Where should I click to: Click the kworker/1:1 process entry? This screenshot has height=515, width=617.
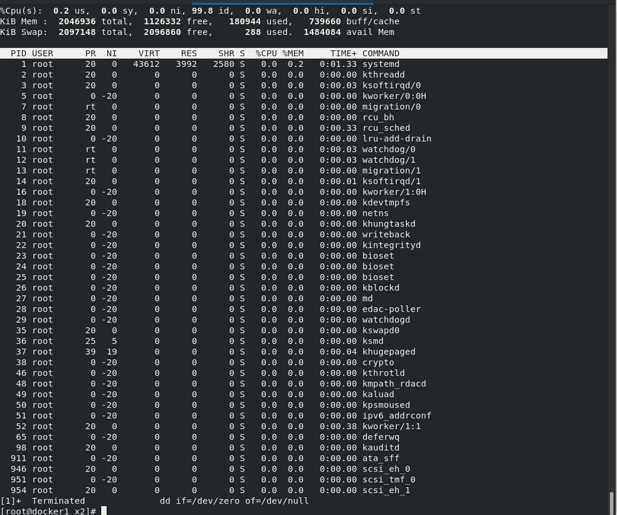point(391,426)
